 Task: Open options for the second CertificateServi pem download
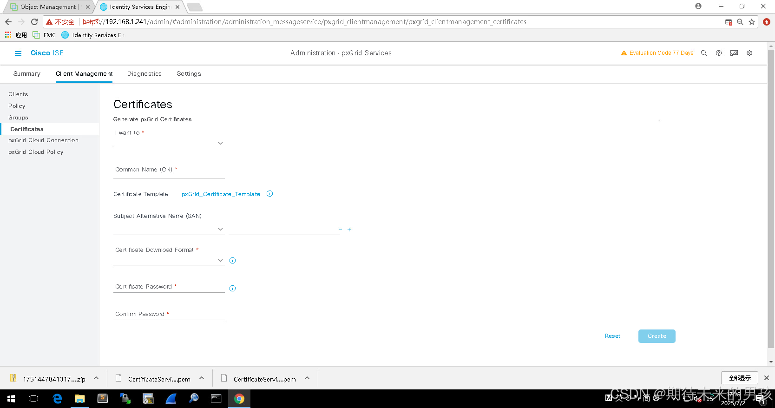pos(307,378)
